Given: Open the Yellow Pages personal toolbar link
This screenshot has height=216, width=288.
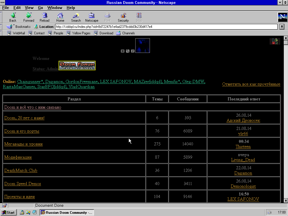Looking at the screenshot, I should point(81,33).
